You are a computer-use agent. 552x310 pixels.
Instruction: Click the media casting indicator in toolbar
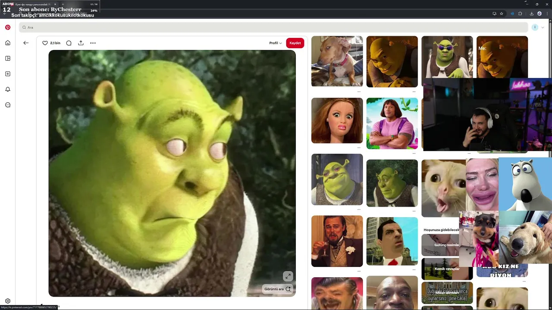[512, 13]
